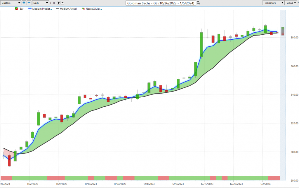Viewport: 299px width, 188px height.
Task: Click the 320.00 price axis label
Action: tap(294, 123)
